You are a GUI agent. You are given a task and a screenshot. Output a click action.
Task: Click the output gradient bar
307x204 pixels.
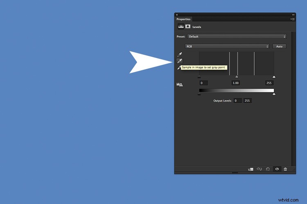(237, 91)
